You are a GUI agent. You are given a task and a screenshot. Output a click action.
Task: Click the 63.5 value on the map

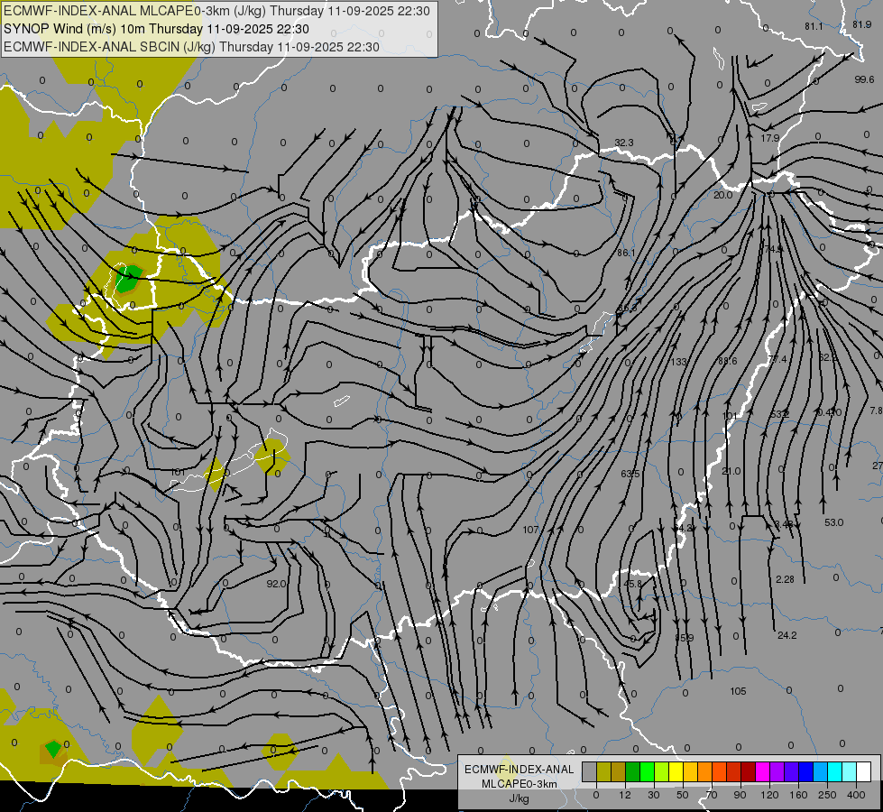(x=630, y=474)
